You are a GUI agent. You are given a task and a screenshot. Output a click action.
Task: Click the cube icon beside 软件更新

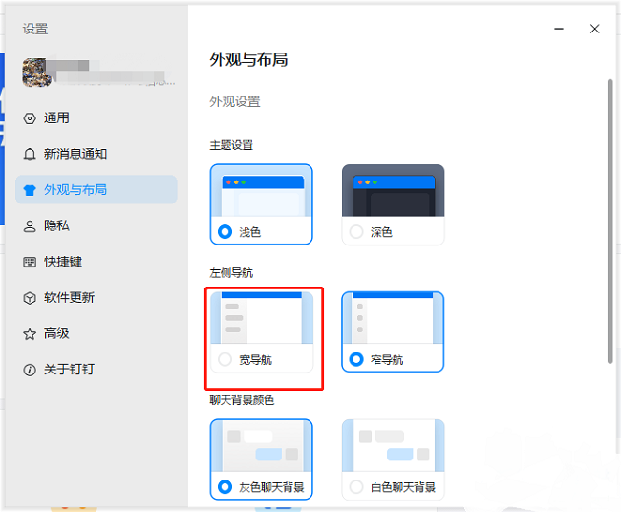(30, 298)
